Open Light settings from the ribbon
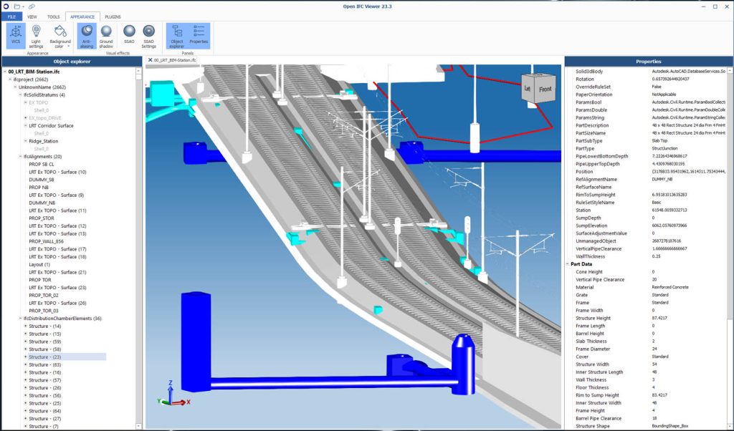This screenshot has height=431, width=734. pyautogui.click(x=36, y=36)
